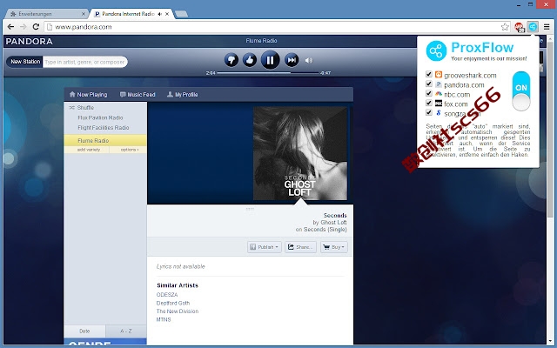This screenshot has height=348, width=557.
Task: Open the Now Playing tab
Action: [88, 95]
